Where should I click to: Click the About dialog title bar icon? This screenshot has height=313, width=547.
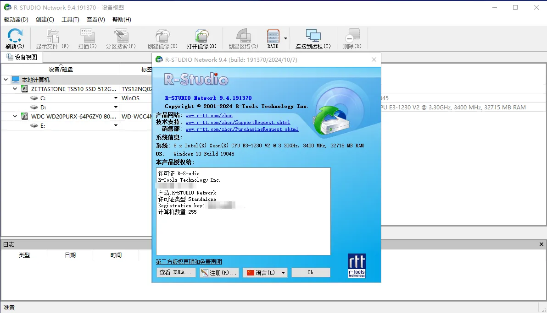[159, 59]
